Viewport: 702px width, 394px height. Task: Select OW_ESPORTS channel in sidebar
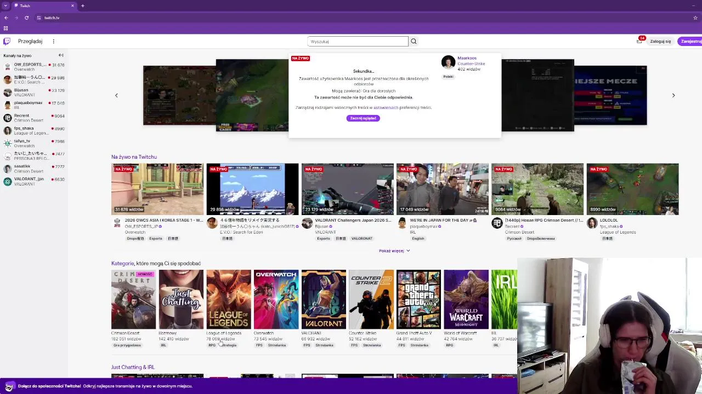click(x=34, y=67)
